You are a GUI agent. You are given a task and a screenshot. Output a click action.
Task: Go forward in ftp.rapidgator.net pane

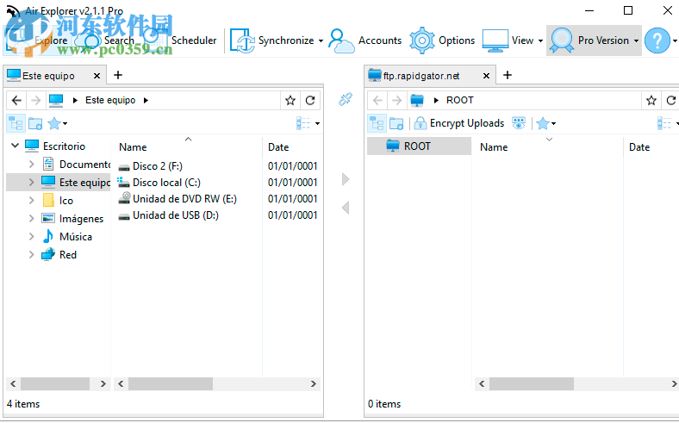[x=396, y=101]
